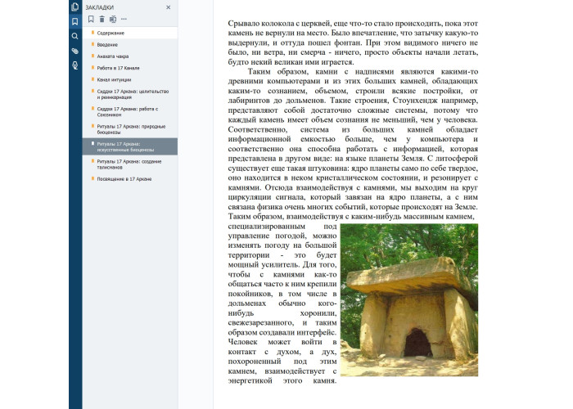Image resolution: width=573 pixels, height=409 pixels.
Task: Open Посвящение в 17 Аркане bookmark
Action: pos(124,178)
